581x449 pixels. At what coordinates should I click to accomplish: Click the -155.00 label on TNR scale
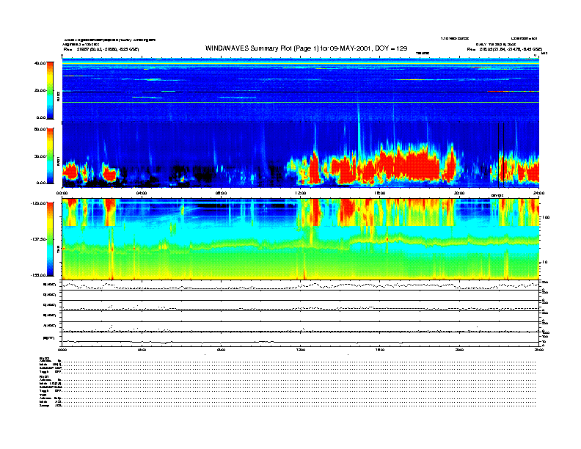(38, 275)
